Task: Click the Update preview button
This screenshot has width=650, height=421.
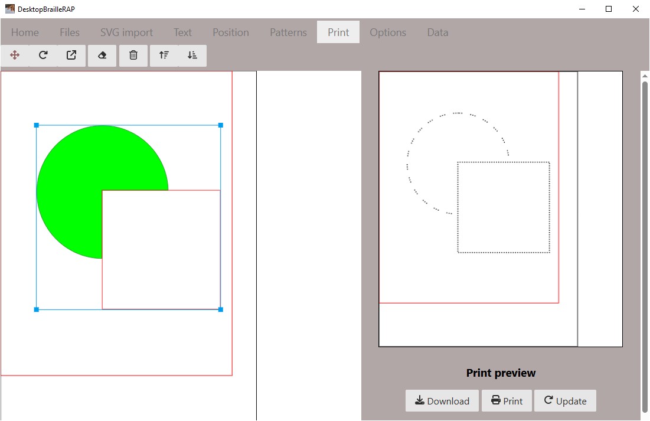Action: 565,401
